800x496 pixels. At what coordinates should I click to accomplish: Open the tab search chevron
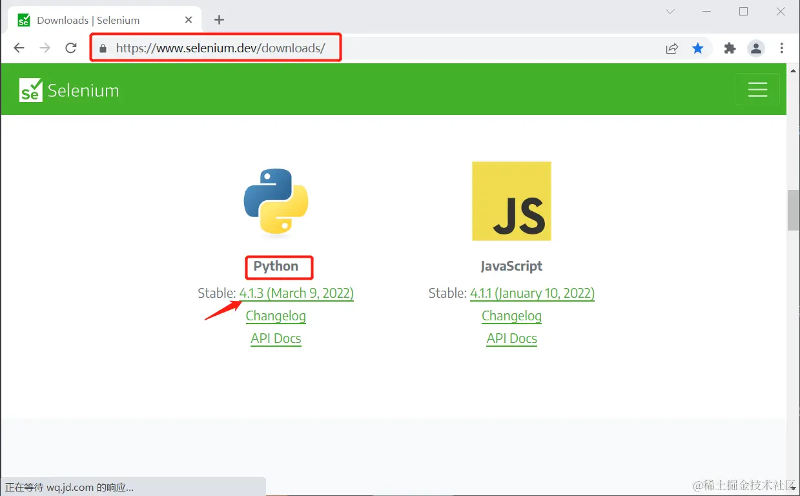click(670, 12)
